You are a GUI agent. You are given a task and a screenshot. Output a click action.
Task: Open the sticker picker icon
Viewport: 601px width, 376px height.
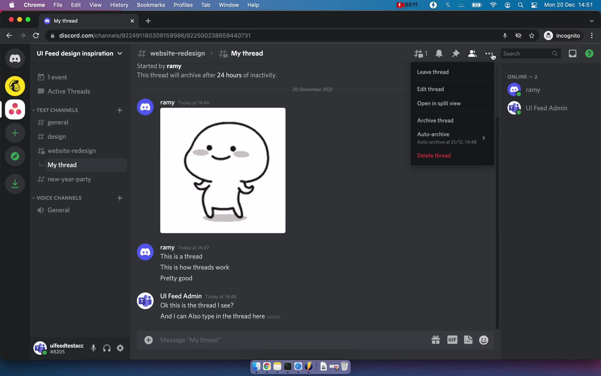[468, 340]
